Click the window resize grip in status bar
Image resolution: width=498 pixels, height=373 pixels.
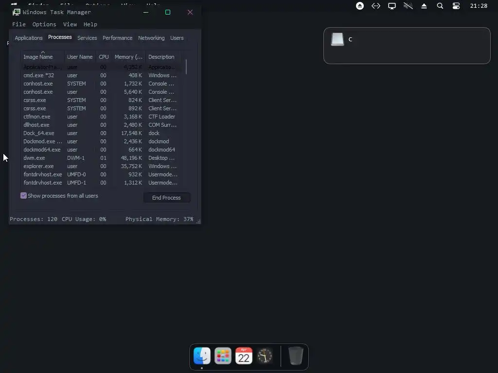click(198, 221)
